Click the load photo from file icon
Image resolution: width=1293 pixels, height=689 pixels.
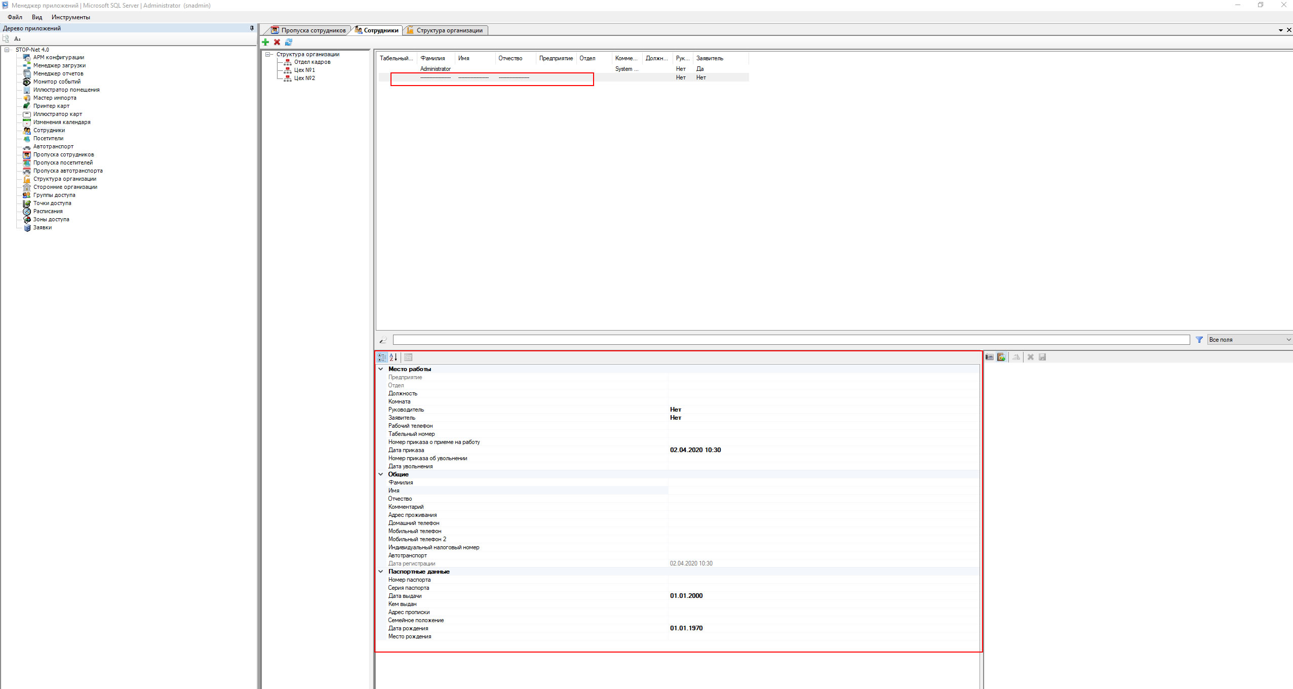[1001, 357]
